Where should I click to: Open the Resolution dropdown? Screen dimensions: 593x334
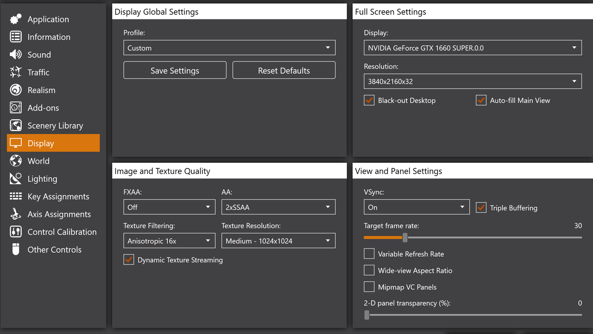point(473,81)
